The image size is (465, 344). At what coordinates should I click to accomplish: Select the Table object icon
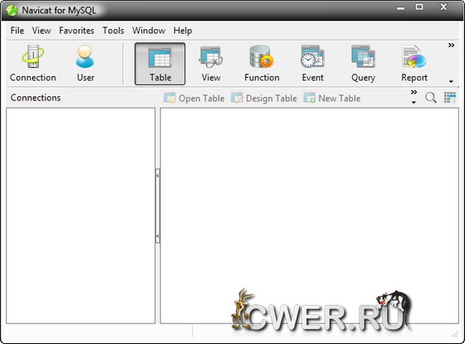point(160,64)
